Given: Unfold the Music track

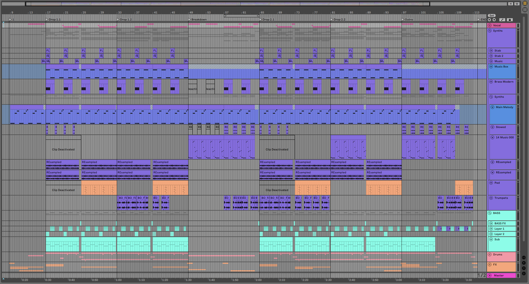Looking at the screenshot, I should (x=491, y=61).
